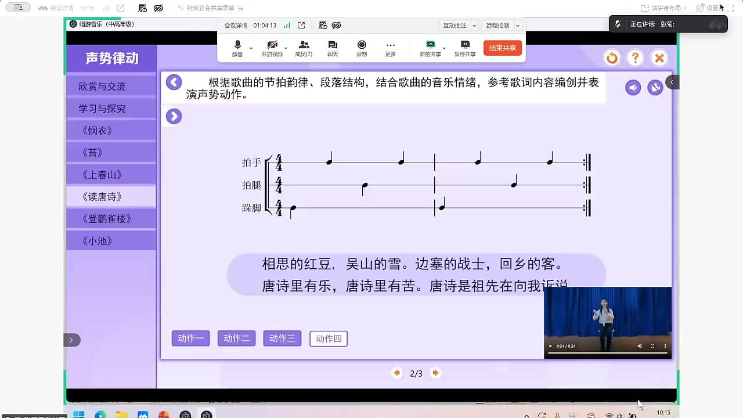Screen dimensions: 743x418
Task: Collapse the right-edge panel arrow tab
Action: click(x=672, y=82)
